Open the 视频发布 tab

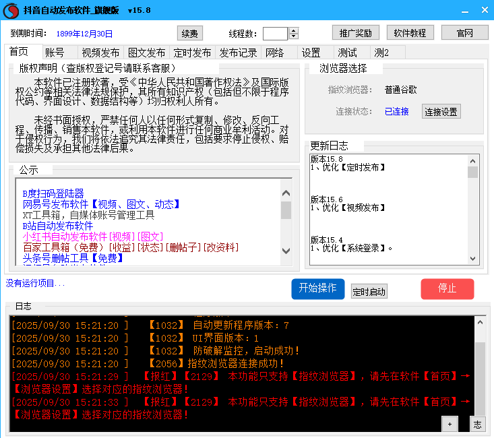tap(100, 53)
